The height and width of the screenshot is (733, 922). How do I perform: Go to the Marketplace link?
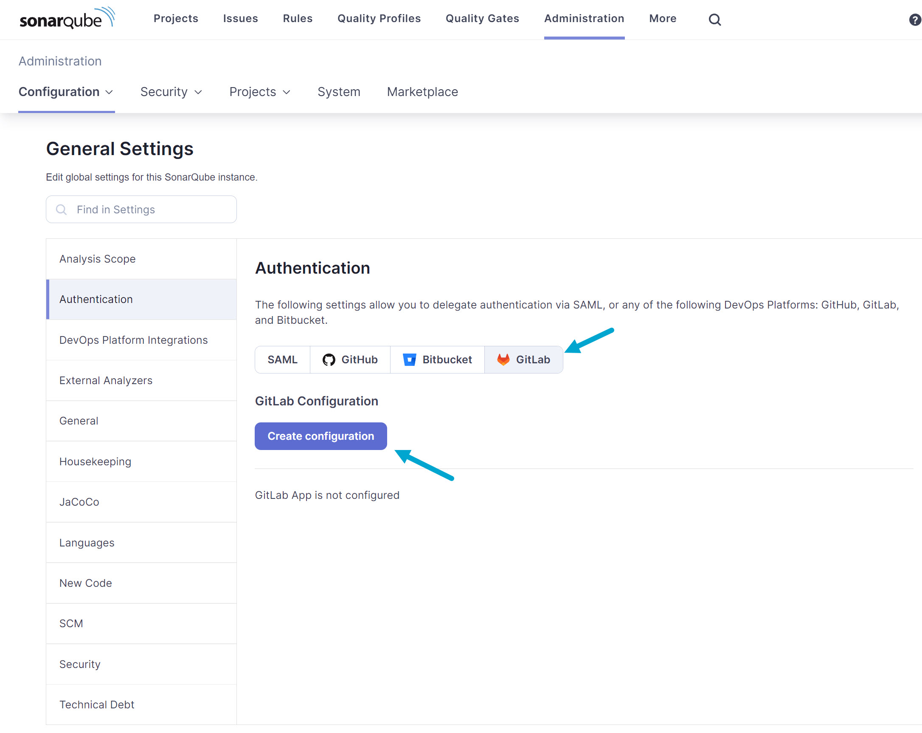(x=422, y=92)
